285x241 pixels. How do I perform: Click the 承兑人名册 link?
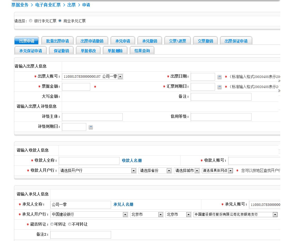pyautogui.click(x=123, y=204)
